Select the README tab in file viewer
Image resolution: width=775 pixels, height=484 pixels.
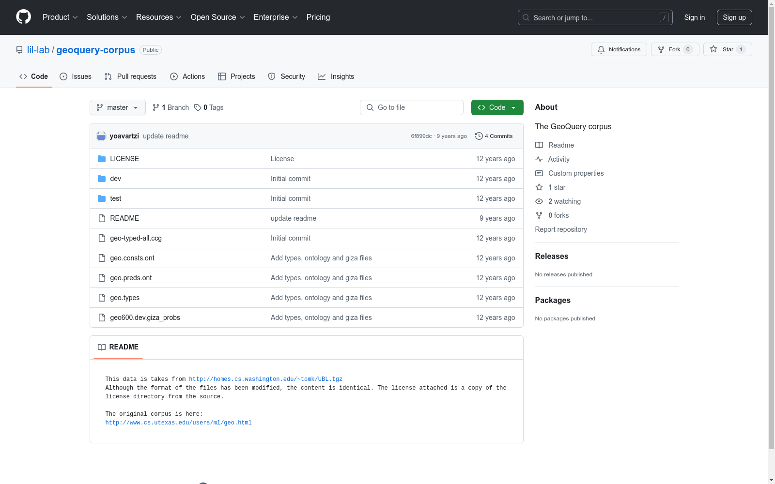point(118,347)
